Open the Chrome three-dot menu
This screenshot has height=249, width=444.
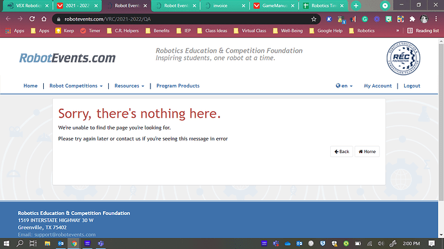click(436, 19)
